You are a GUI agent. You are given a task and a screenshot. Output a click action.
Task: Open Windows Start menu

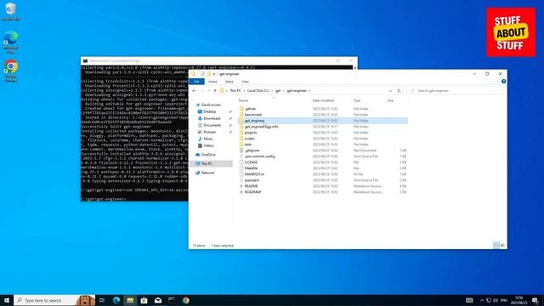coord(7,300)
